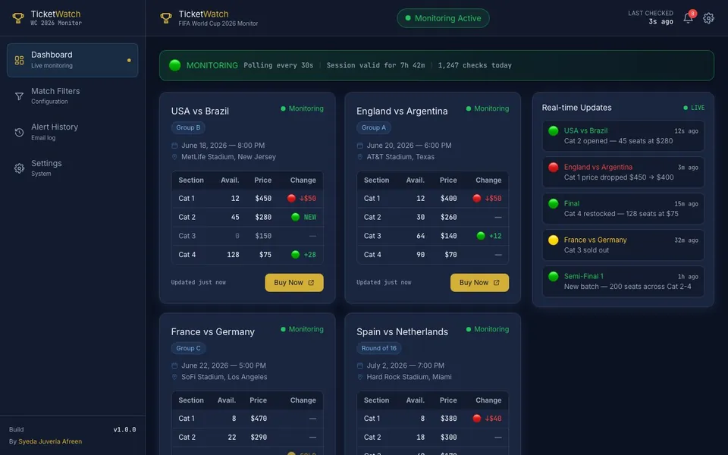Click '1,247 checks today' in status banner
This screenshot has width=728, height=455.
tap(475, 65)
